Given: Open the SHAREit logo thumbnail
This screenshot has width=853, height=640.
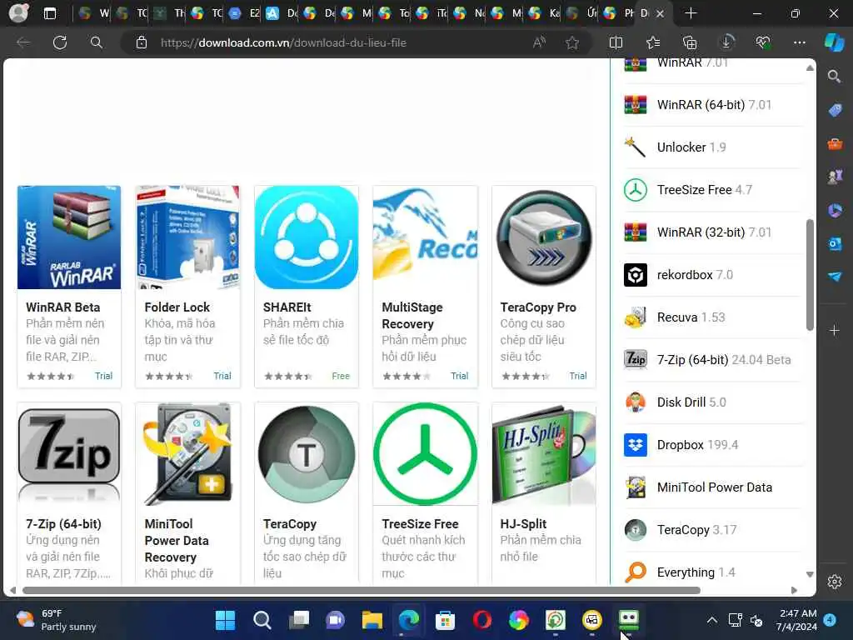Looking at the screenshot, I should 307,237.
